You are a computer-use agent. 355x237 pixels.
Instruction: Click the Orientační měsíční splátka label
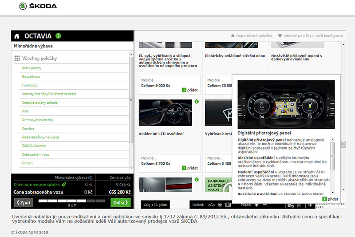click(37, 185)
